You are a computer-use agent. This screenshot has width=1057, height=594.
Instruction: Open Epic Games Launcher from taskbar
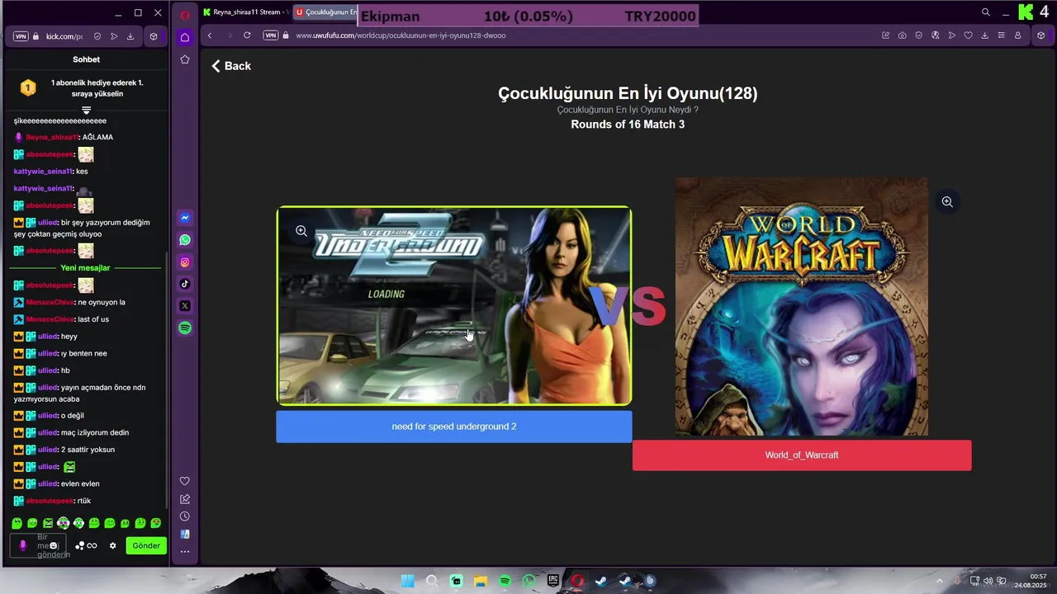(552, 581)
